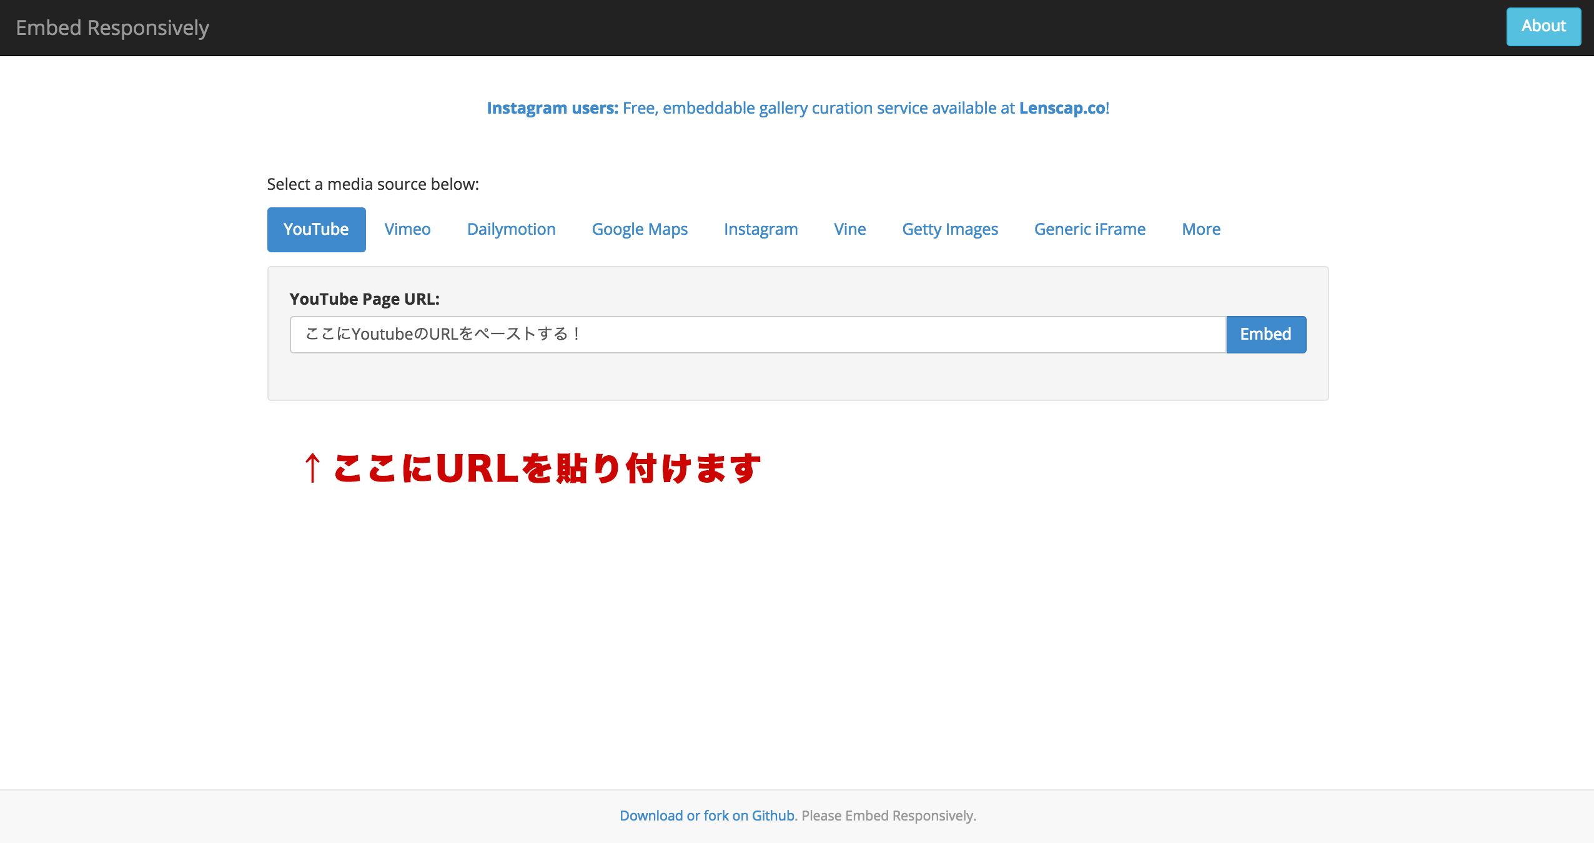Open the Embed Responsively home link
Viewport: 1594px width, 843px height.
(x=112, y=28)
